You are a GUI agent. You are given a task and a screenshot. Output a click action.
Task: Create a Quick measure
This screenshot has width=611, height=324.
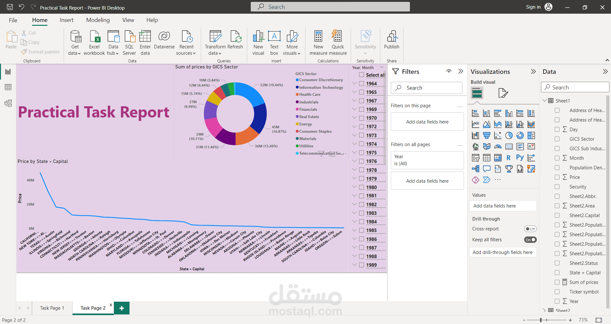(338, 43)
